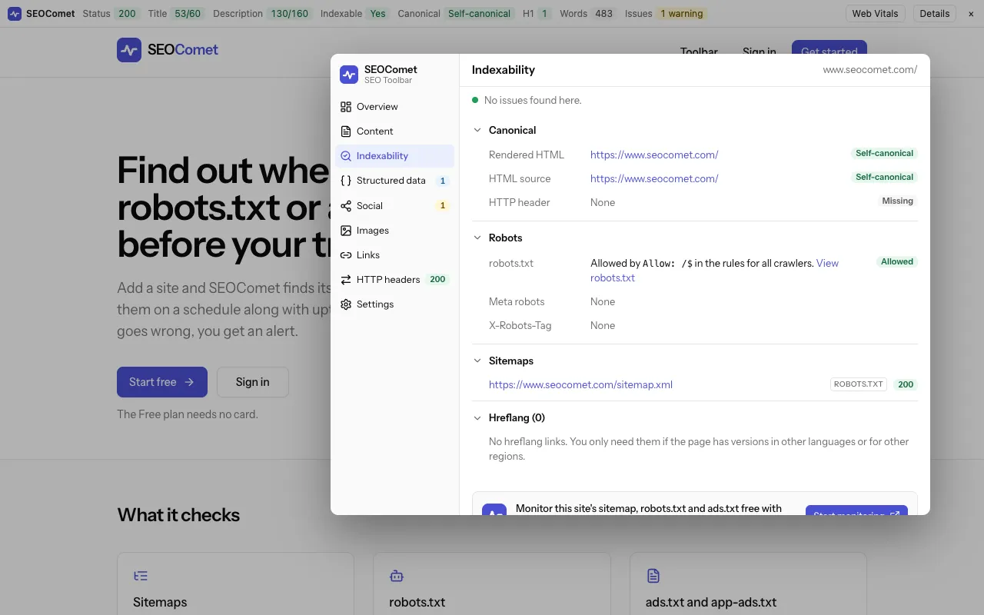The height and width of the screenshot is (615, 984).
Task: Collapse the Sitemaps section
Action: (477, 361)
